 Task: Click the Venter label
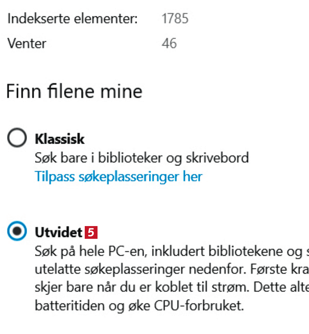tap(27, 43)
